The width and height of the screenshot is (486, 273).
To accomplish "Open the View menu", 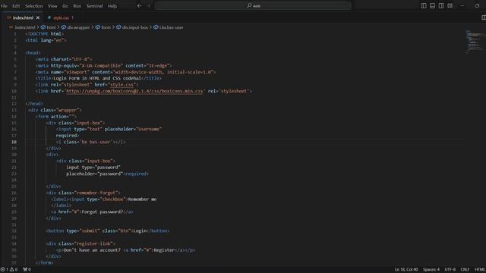I will [52, 6].
